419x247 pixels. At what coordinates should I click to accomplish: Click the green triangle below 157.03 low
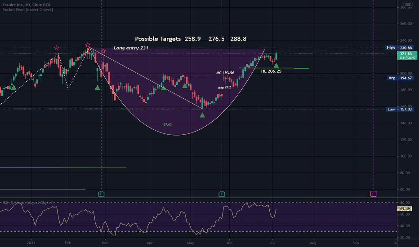[x=202, y=115]
